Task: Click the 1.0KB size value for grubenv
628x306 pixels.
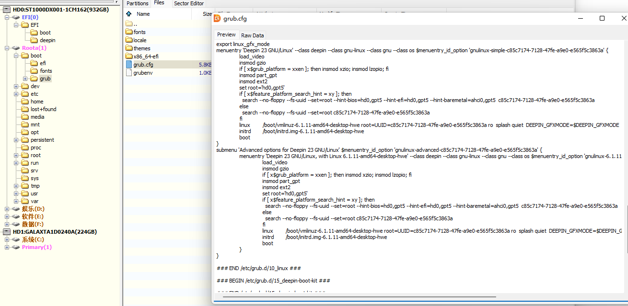Action: pyautogui.click(x=205, y=73)
